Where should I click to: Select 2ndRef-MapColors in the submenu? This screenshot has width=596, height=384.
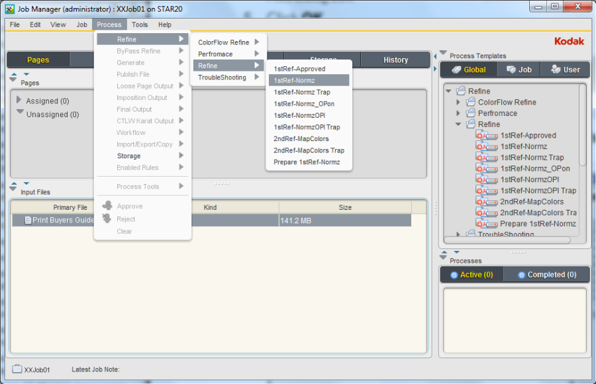point(309,139)
